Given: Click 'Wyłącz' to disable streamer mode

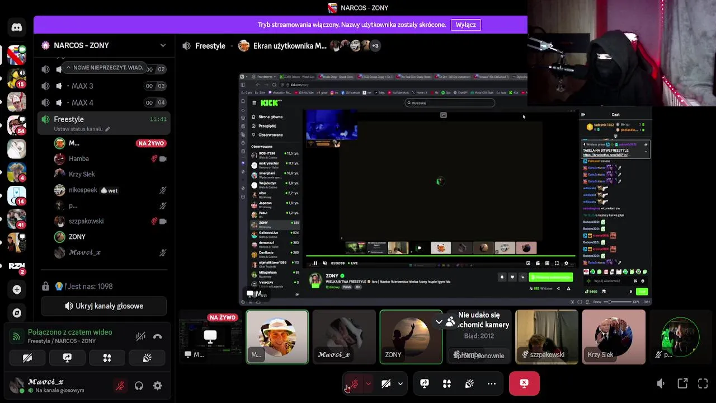Looking at the screenshot, I should click(x=466, y=25).
